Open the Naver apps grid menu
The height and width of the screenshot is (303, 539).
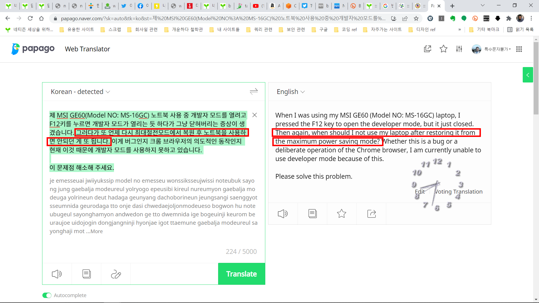519,49
